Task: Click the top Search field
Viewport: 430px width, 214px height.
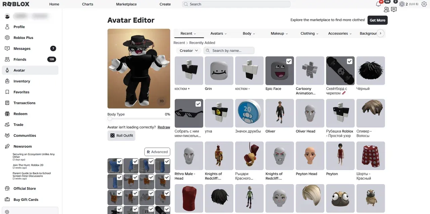Action: (x=236, y=4)
